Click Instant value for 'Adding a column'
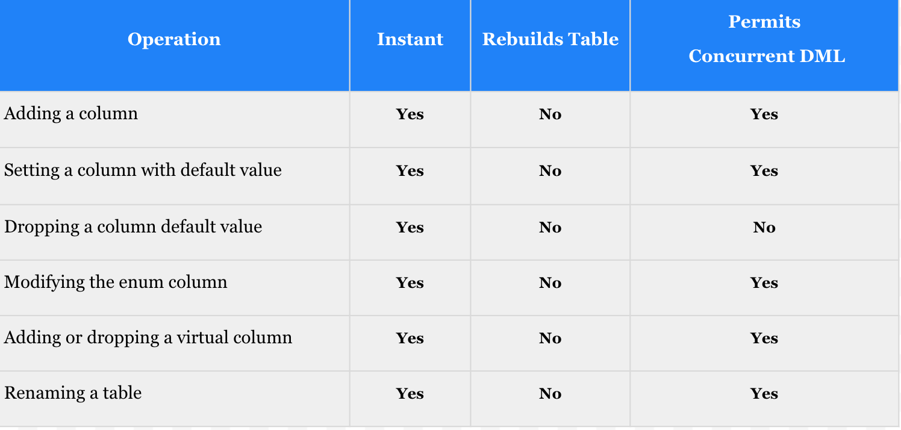901x430 pixels. [x=410, y=114]
